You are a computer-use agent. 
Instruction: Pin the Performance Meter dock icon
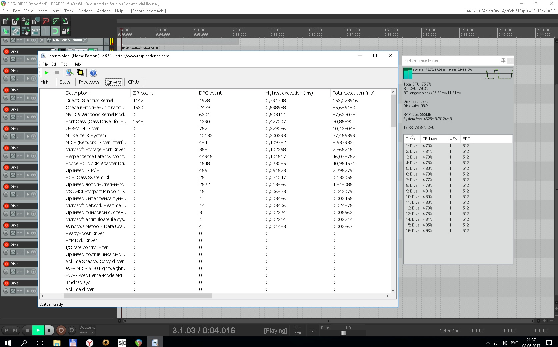tap(503, 61)
